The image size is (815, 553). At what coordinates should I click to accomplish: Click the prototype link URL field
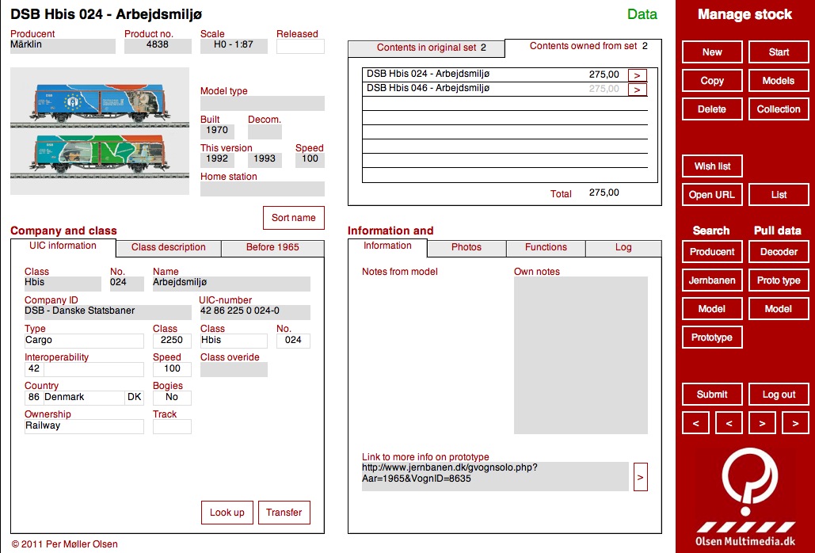tap(495, 477)
